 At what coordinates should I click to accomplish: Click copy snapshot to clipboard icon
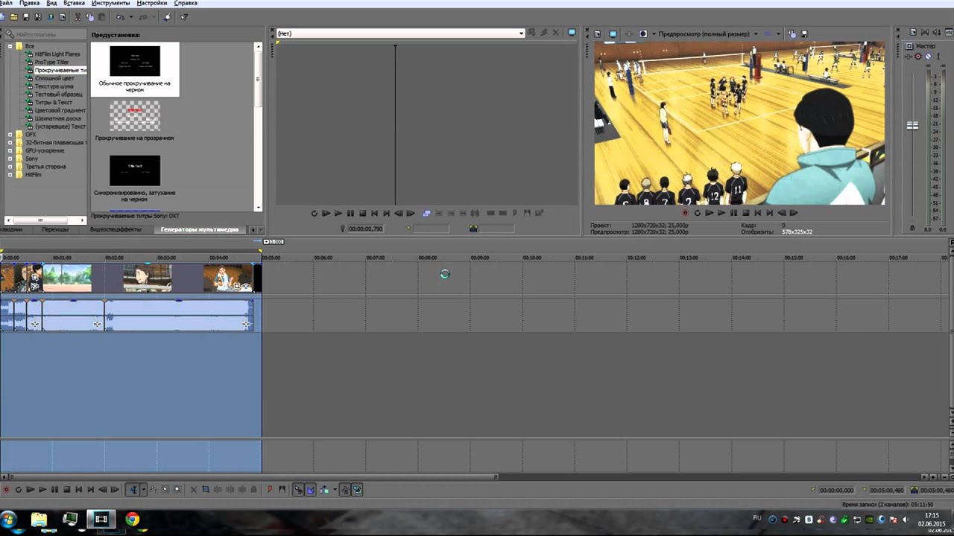(792, 33)
